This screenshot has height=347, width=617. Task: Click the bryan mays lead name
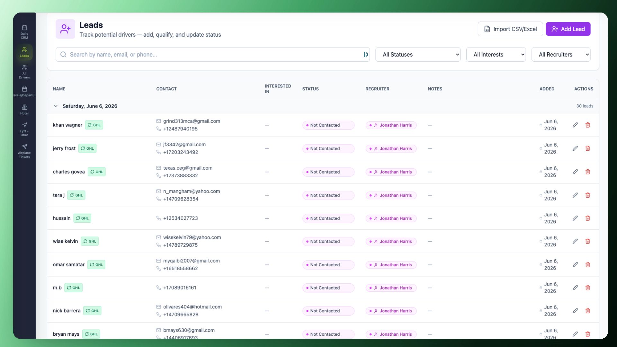(66, 334)
